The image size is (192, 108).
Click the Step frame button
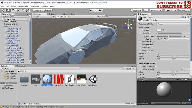click(100, 10)
